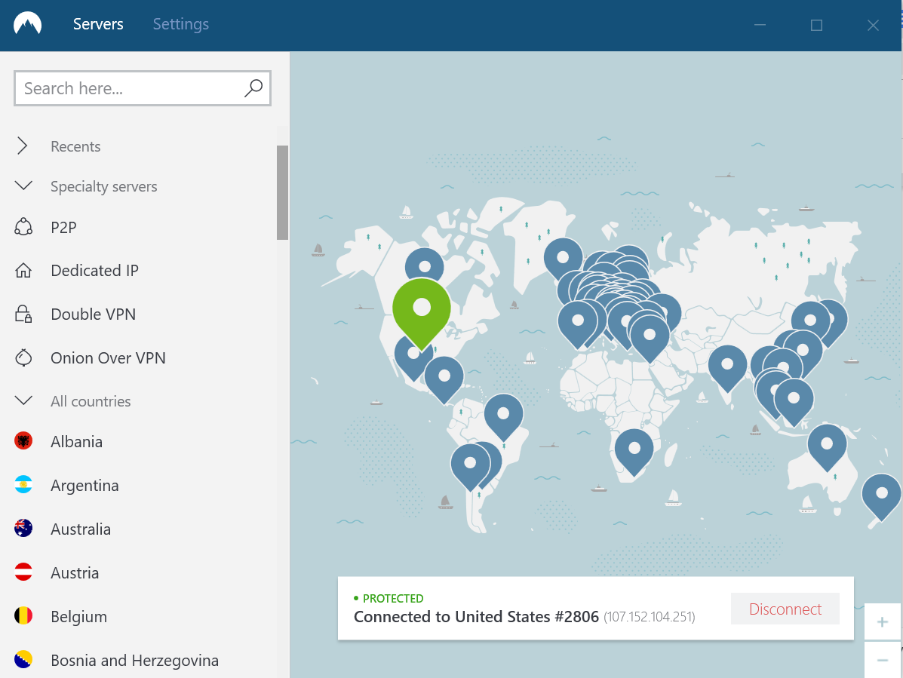Click the server list scrollbar thumb
This screenshot has height=678, width=903.
(282, 192)
